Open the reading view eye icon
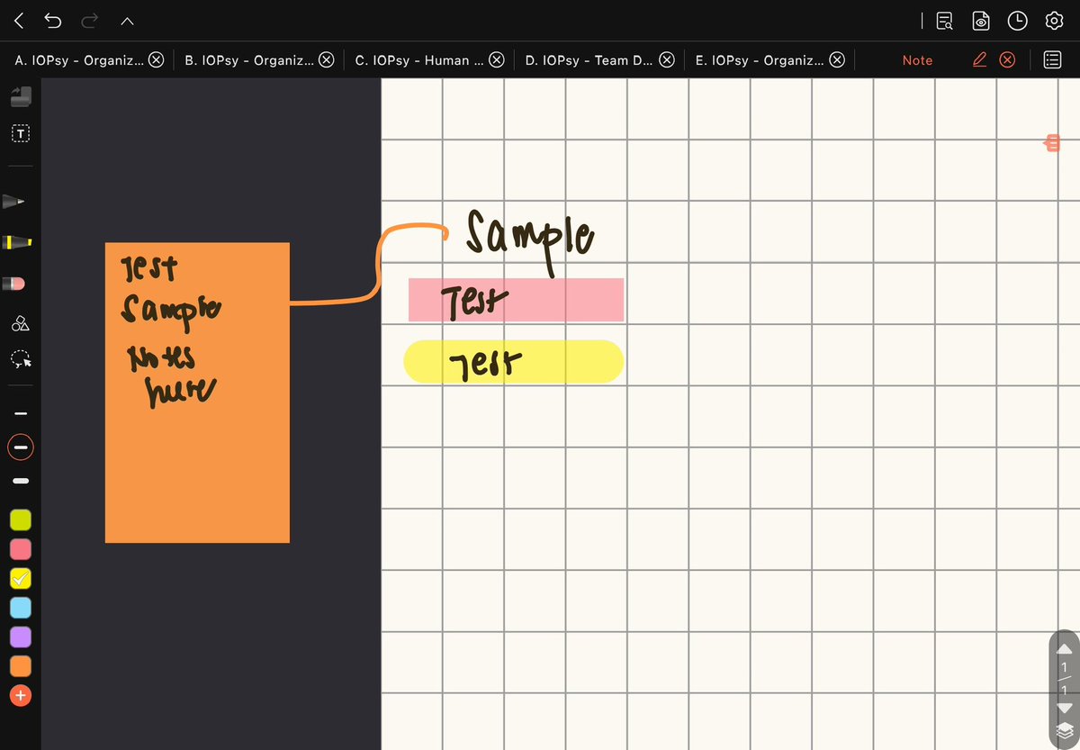The width and height of the screenshot is (1080, 750). coord(981,21)
